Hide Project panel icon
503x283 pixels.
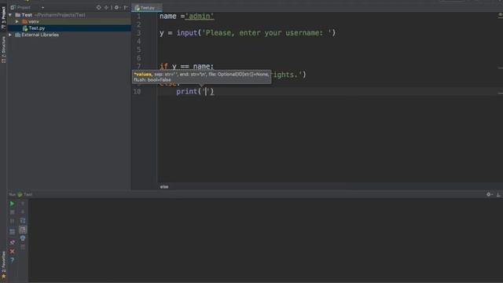point(126,7)
